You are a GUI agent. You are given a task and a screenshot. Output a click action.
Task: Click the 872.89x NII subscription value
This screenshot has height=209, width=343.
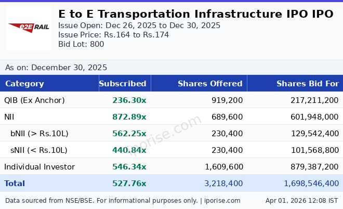coord(129,117)
